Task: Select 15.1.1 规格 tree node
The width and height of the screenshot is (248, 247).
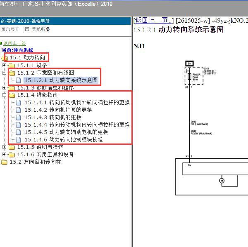Action: tap(32, 65)
